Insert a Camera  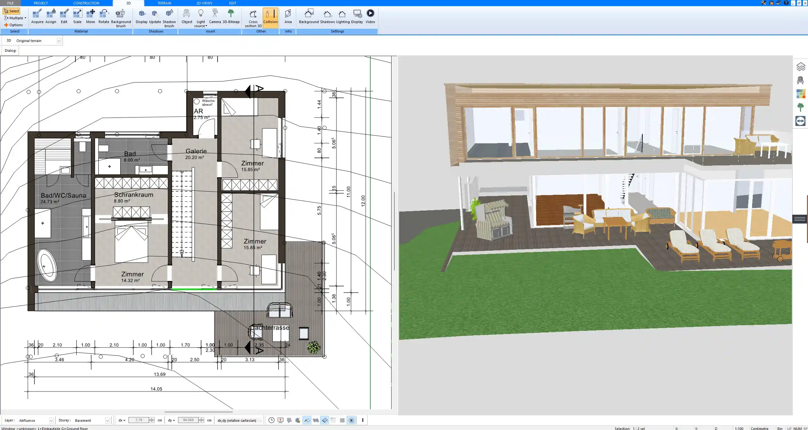click(x=215, y=16)
